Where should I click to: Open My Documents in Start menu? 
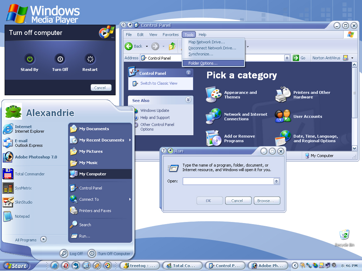point(100,129)
